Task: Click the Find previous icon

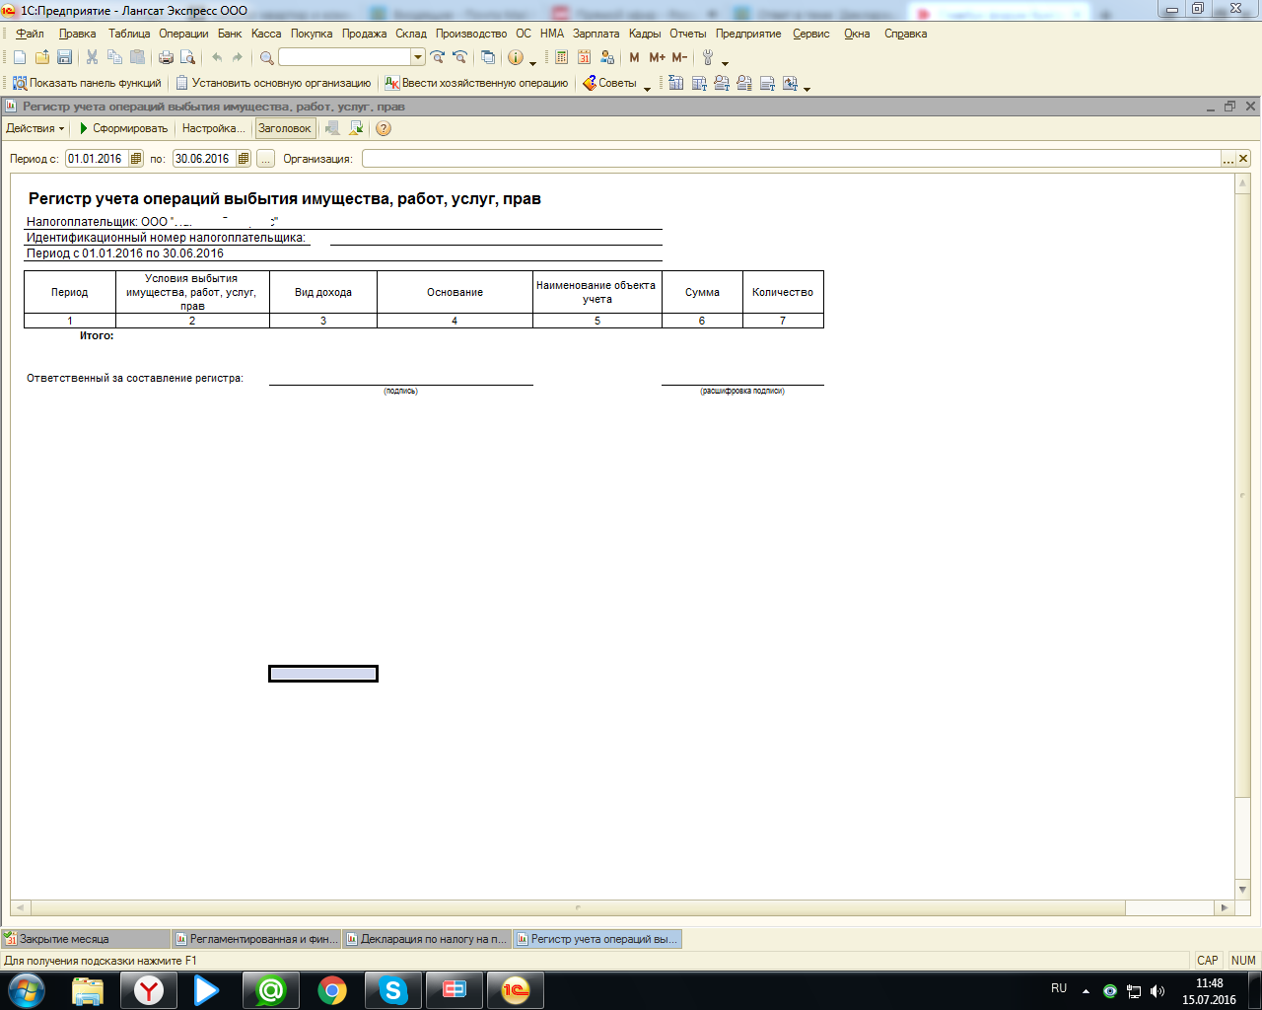Action: (x=459, y=57)
